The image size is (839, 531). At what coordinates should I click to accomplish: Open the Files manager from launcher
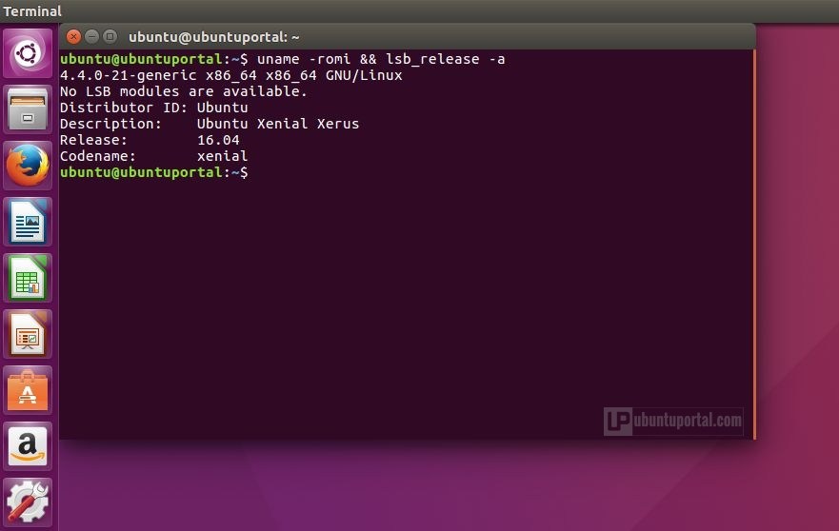(28, 109)
